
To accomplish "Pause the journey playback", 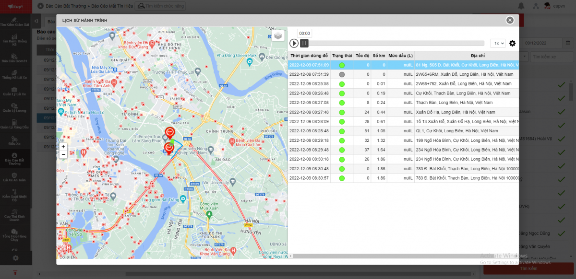I will pyautogui.click(x=304, y=43).
